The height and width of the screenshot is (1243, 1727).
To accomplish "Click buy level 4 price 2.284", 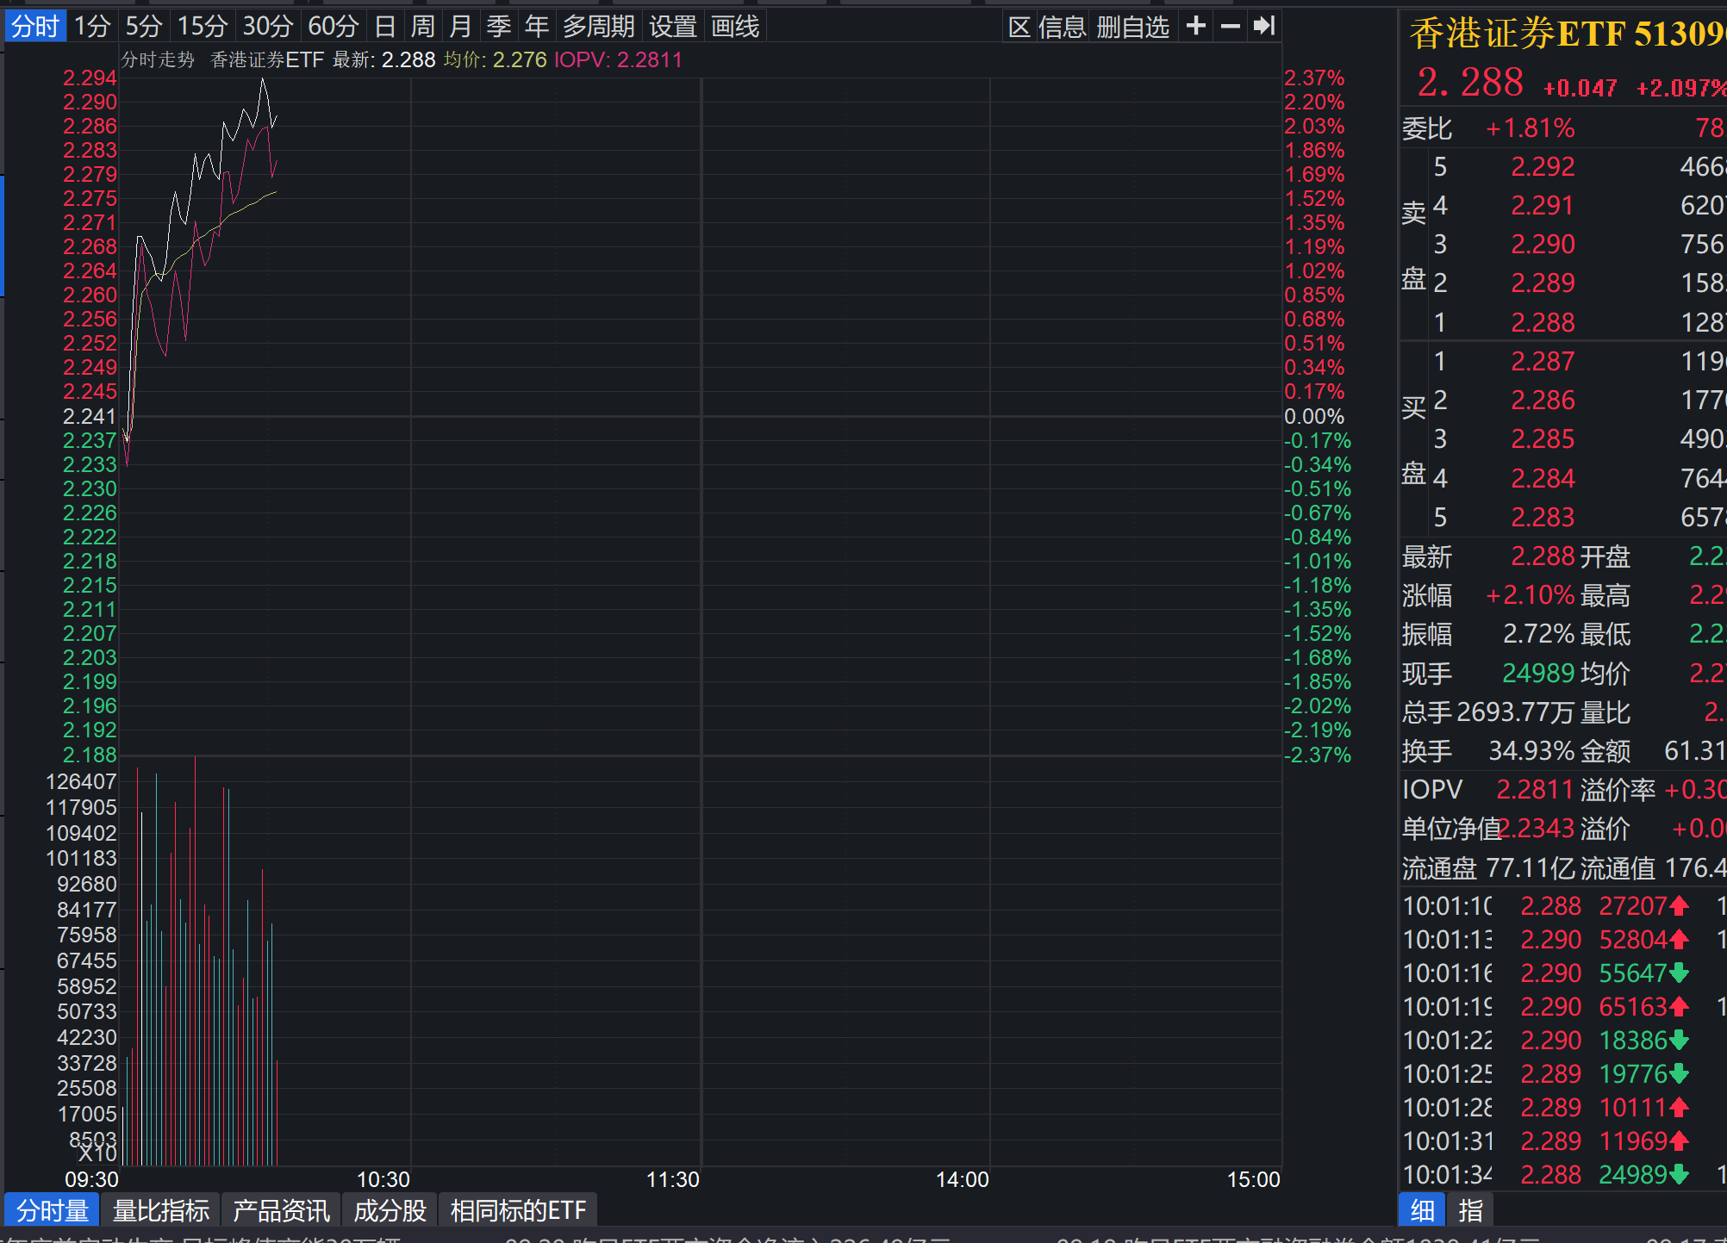I will tap(1543, 478).
